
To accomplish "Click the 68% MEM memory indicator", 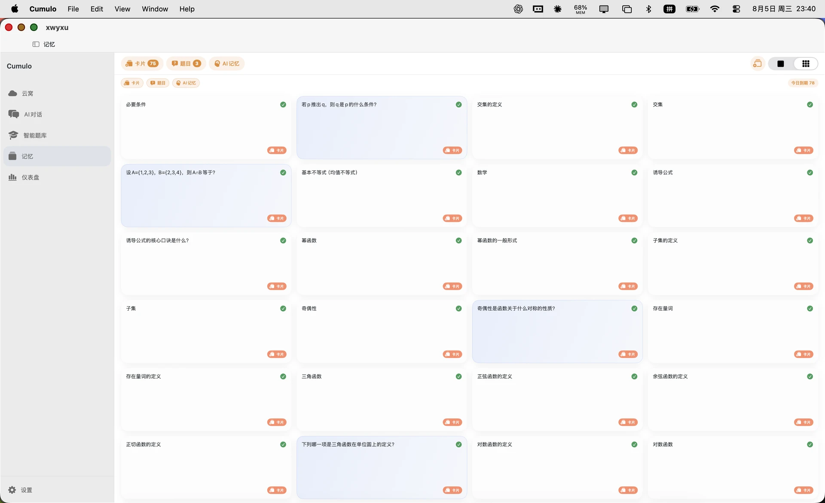I will point(580,9).
